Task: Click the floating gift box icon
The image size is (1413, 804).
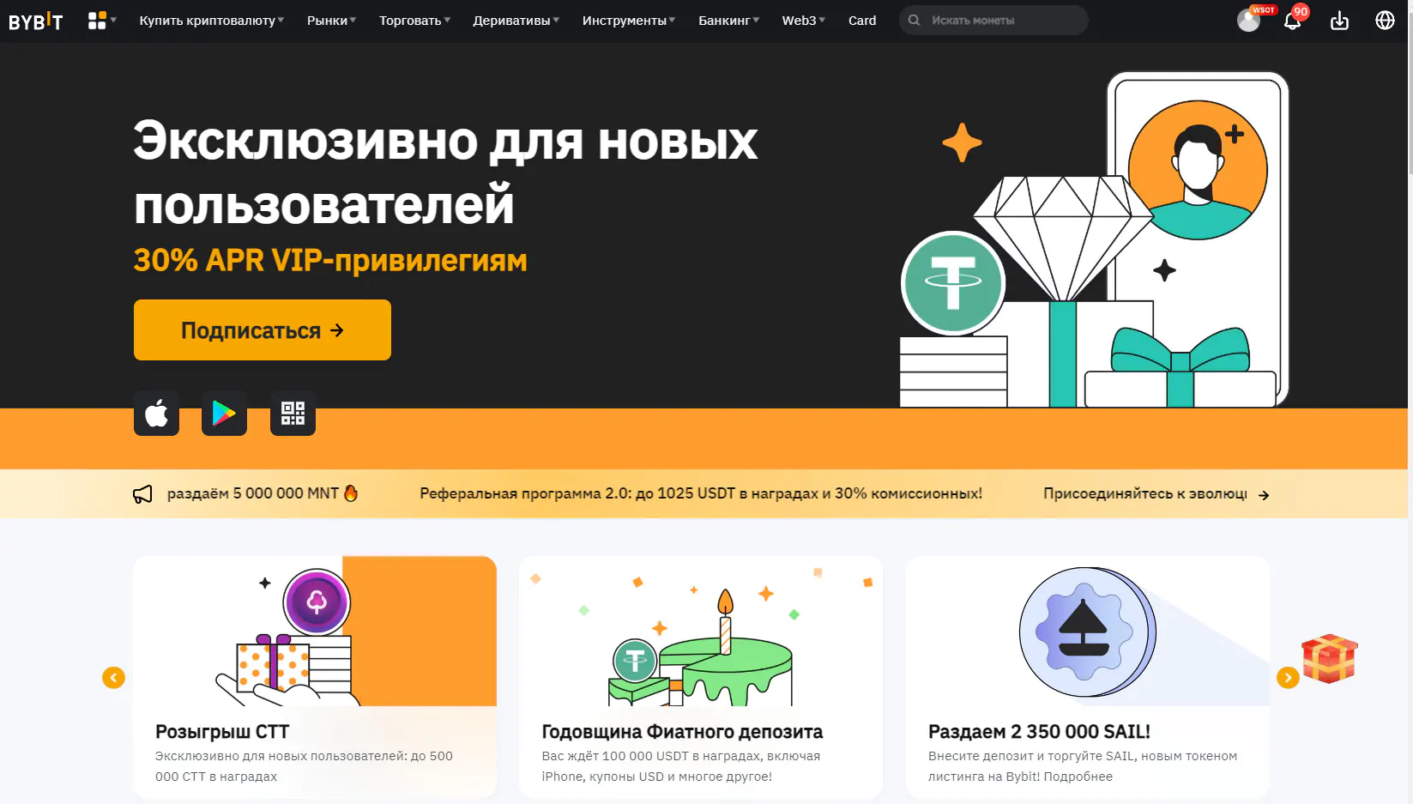Action: pos(1329,658)
